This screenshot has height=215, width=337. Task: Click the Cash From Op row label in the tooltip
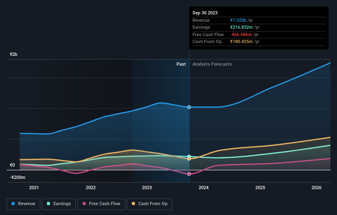[207, 42]
